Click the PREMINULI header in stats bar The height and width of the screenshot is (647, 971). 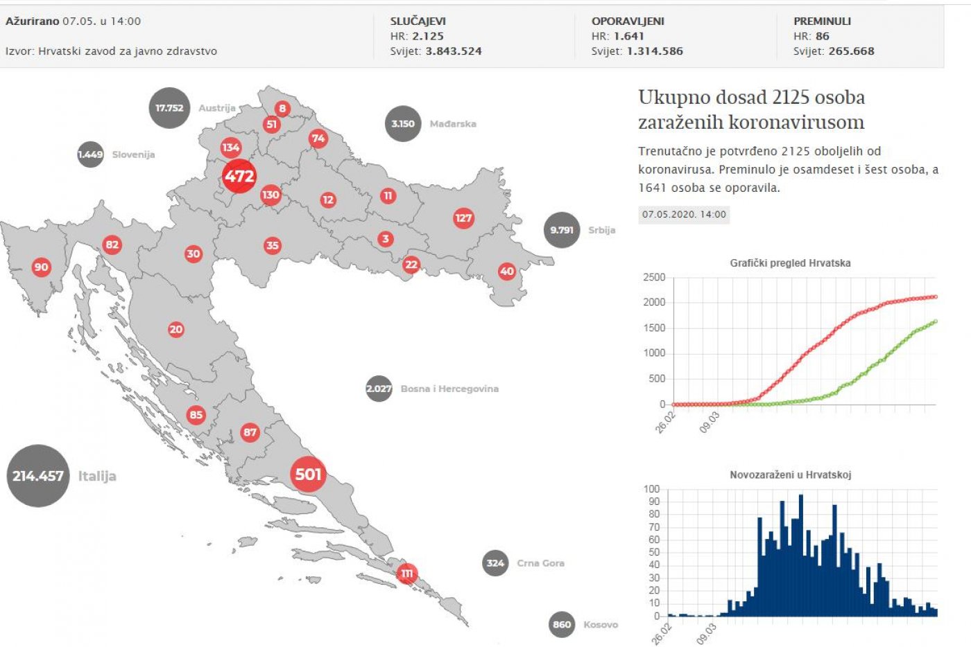pos(823,21)
